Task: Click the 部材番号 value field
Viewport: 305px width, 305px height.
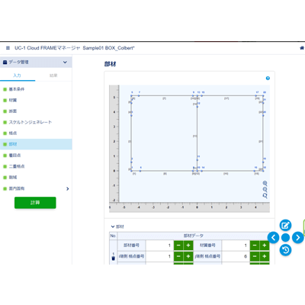Action: tap(159, 246)
